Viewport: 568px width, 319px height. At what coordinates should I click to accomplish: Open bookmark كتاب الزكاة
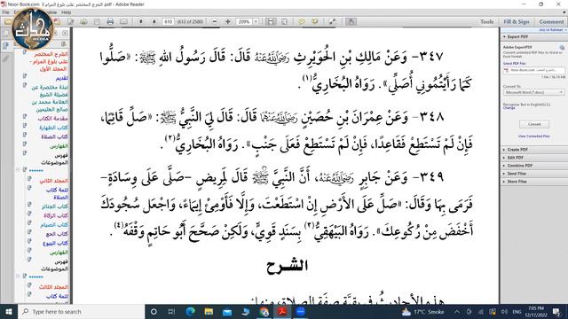click(56, 215)
